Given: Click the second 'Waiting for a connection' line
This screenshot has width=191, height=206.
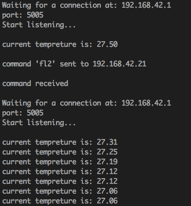Looking at the screenshot, I should pos(86,103).
